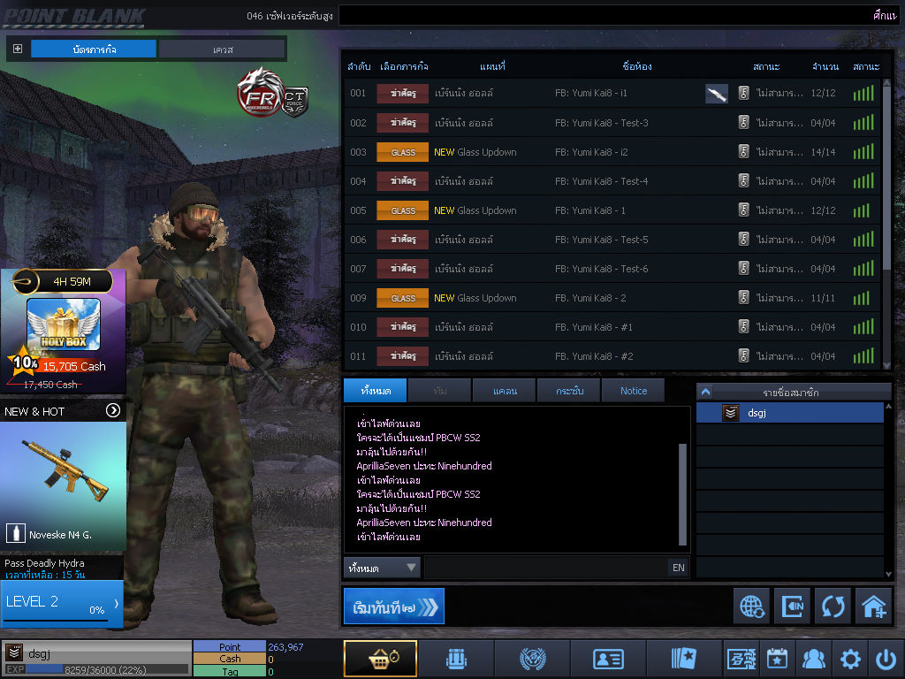Open the Holy Box offer thumbnail
The width and height of the screenshot is (905, 679).
64,324
